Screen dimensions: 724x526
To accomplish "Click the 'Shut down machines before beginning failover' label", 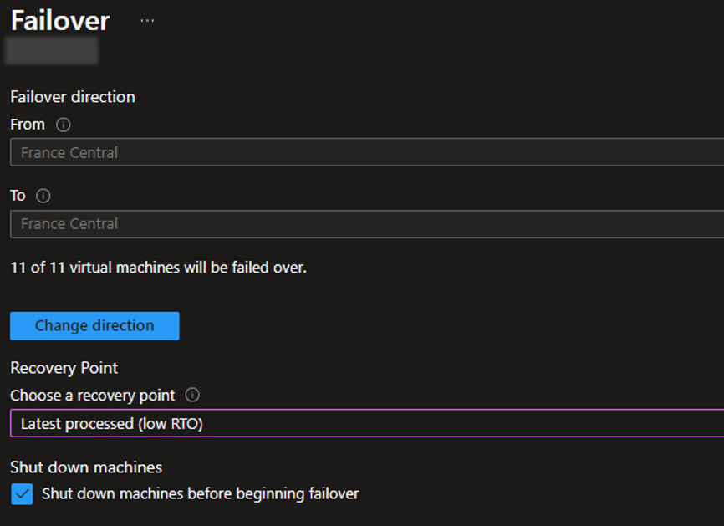I will click(201, 493).
